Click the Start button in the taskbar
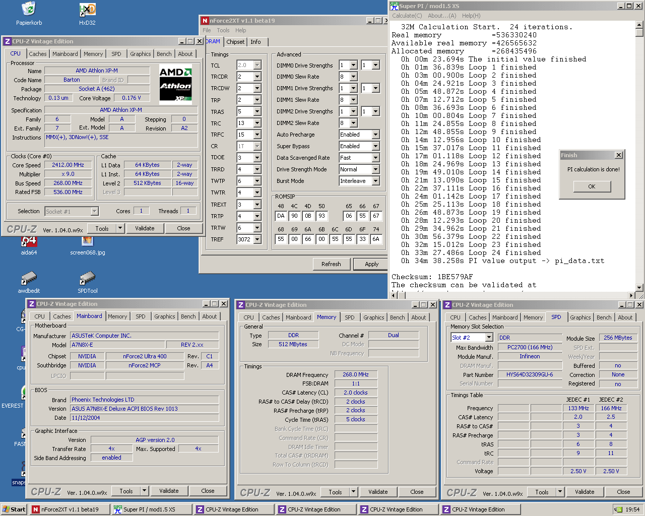The image size is (645, 516). (x=14, y=509)
